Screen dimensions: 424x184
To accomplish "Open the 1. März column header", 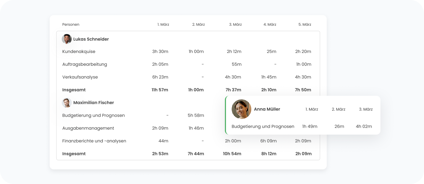I will tap(163, 24).
